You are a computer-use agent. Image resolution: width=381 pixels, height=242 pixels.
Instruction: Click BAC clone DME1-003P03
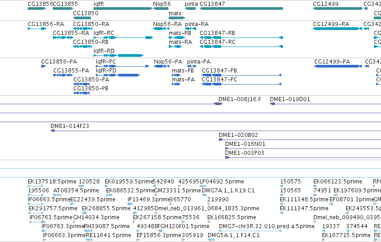pyautogui.click(x=303, y=158)
